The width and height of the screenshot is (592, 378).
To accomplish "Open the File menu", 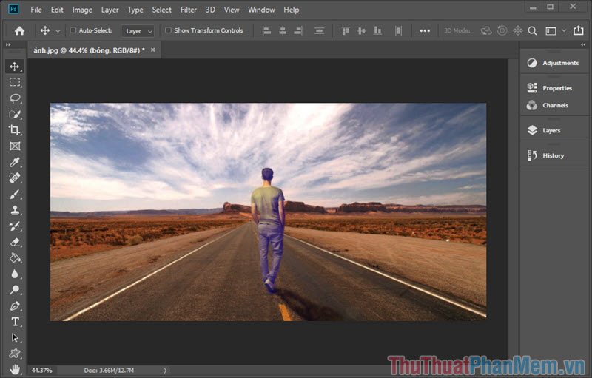I will click(36, 10).
